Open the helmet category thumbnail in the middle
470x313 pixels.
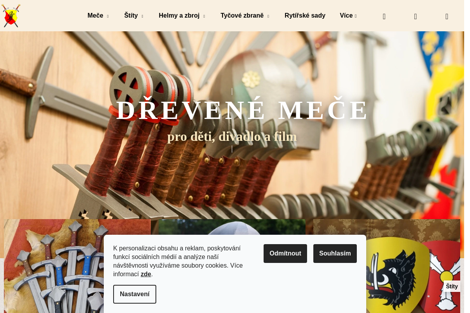click(232, 227)
